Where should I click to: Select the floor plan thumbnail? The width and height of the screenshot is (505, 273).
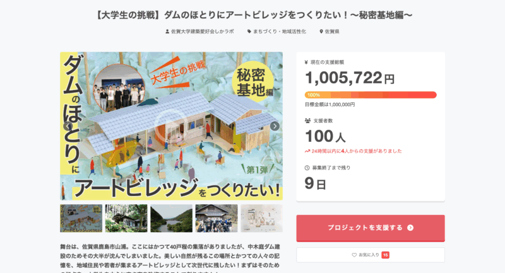(261, 218)
